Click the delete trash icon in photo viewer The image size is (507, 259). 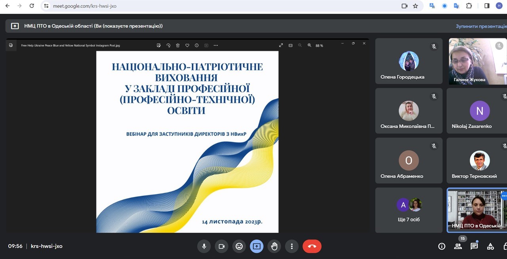click(x=178, y=45)
